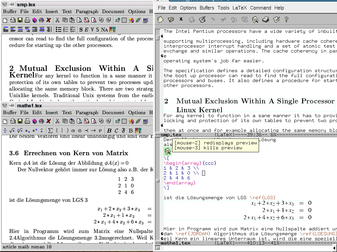Click the paste clipboard icon in mathe1.tex window
Viewport: 337px width, 252px height.
72,121
